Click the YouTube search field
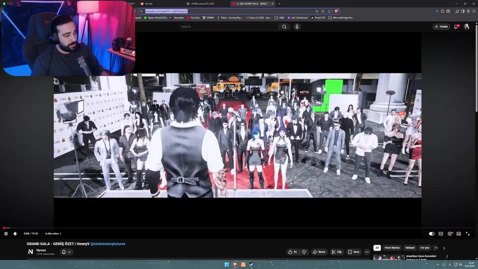Image resolution: width=478 pixels, height=269 pixels. (228, 27)
